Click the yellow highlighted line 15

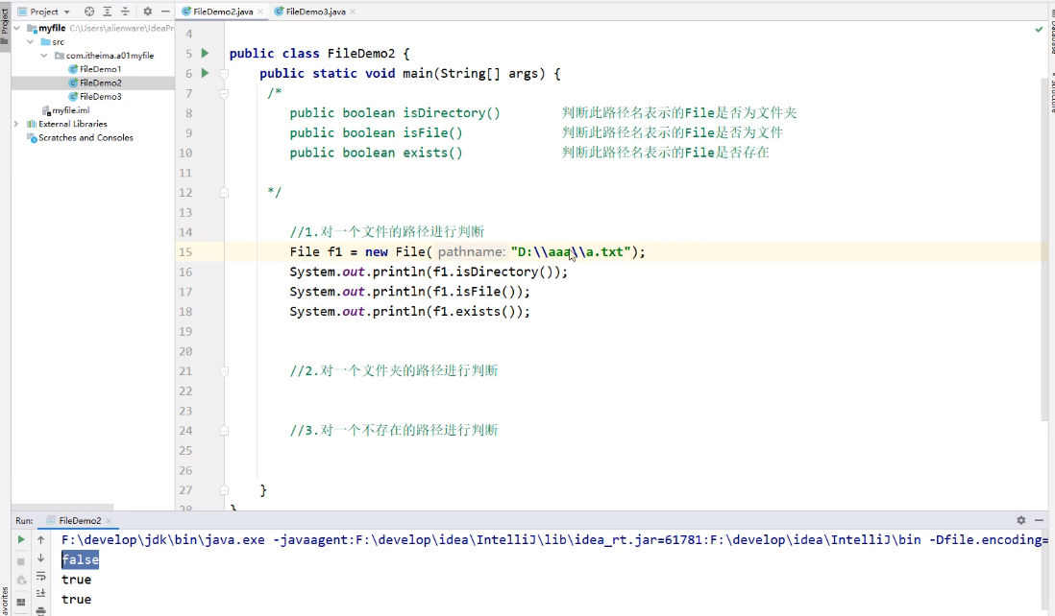point(432,251)
